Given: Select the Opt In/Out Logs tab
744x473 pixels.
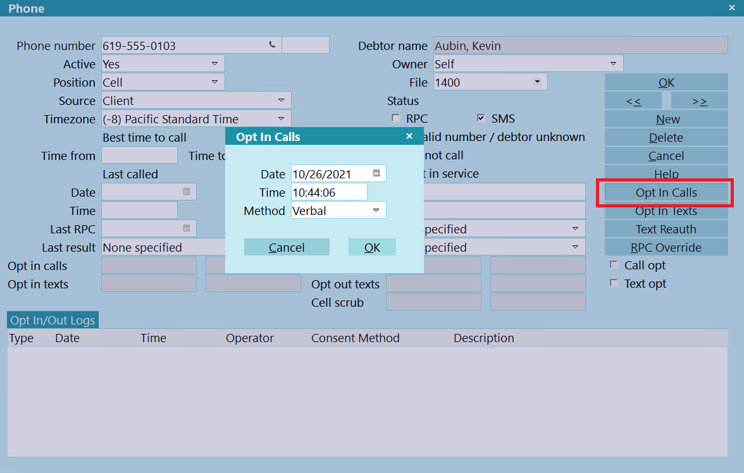Looking at the screenshot, I should click(x=53, y=320).
